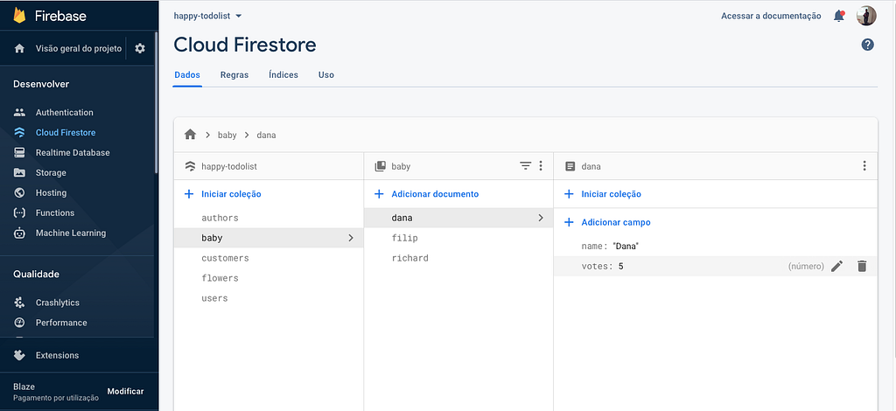Viewport: 896px width, 411px height.
Task: Go to root via breadcrumb home icon
Action: point(190,135)
